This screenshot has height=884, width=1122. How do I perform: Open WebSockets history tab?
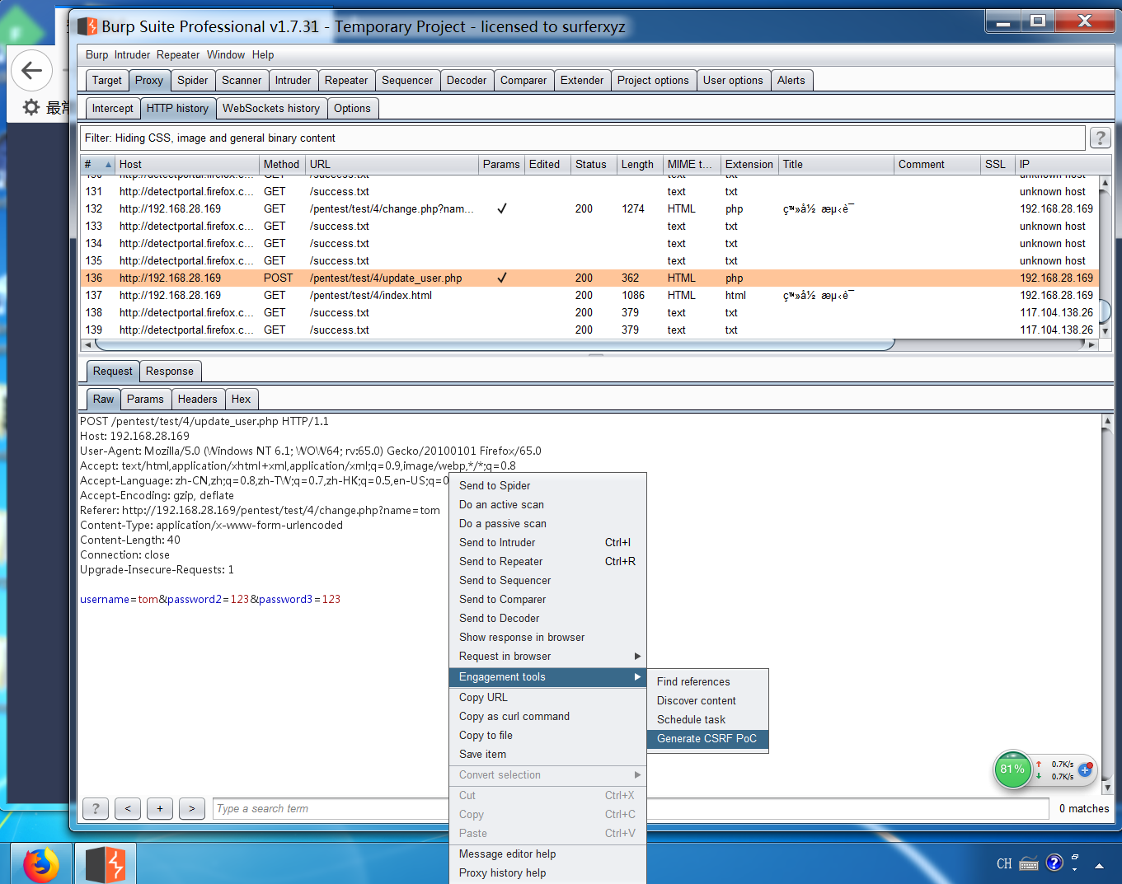tap(271, 108)
